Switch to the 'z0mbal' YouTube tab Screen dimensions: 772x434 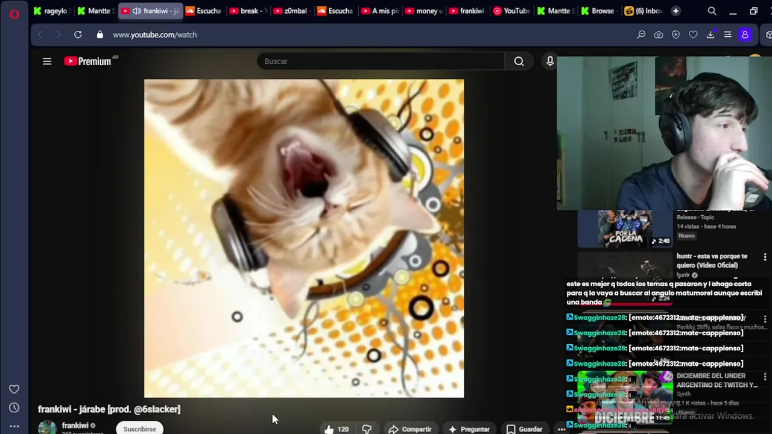pos(291,11)
